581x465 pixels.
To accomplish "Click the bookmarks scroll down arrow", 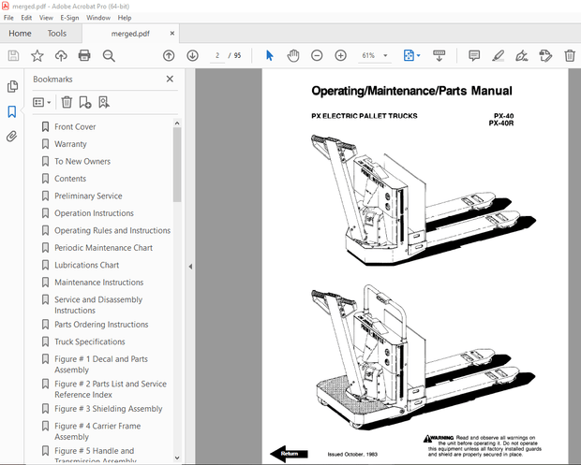I will pyautogui.click(x=177, y=458).
